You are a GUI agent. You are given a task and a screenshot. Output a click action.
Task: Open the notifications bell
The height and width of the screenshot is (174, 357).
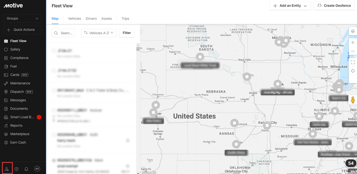click(x=26, y=169)
